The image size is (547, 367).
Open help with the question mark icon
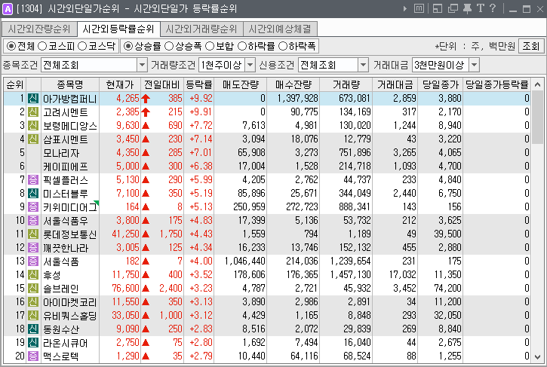pos(493,8)
